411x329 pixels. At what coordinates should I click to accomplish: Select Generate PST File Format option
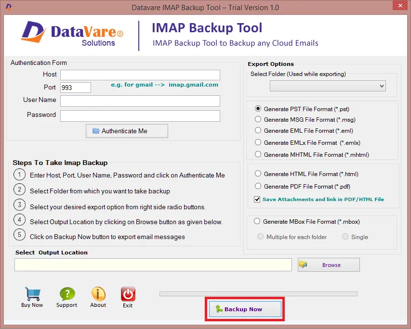[x=258, y=109]
